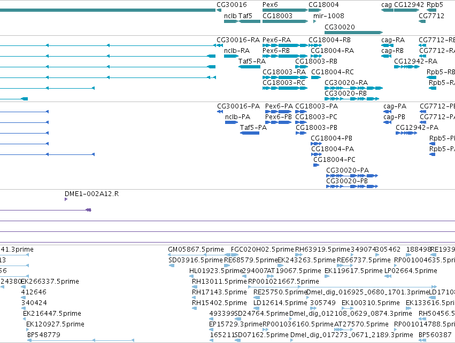Select the CG18004-PC protein label
The height and width of the screenshot is (343, 455).
point(334,159)
